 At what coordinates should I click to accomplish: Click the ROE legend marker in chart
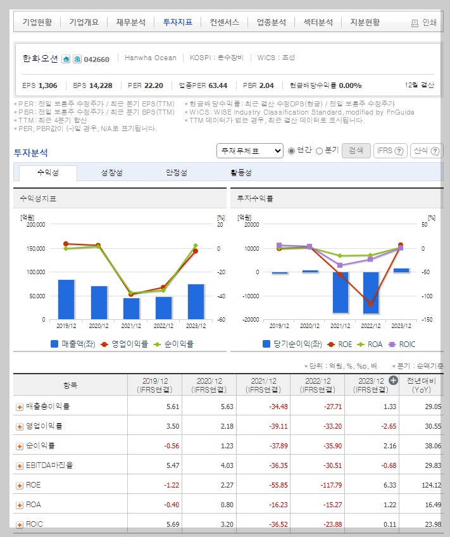point(330,344)
